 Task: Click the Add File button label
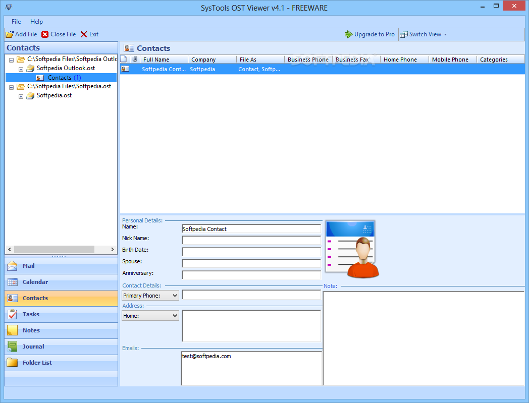26,34
